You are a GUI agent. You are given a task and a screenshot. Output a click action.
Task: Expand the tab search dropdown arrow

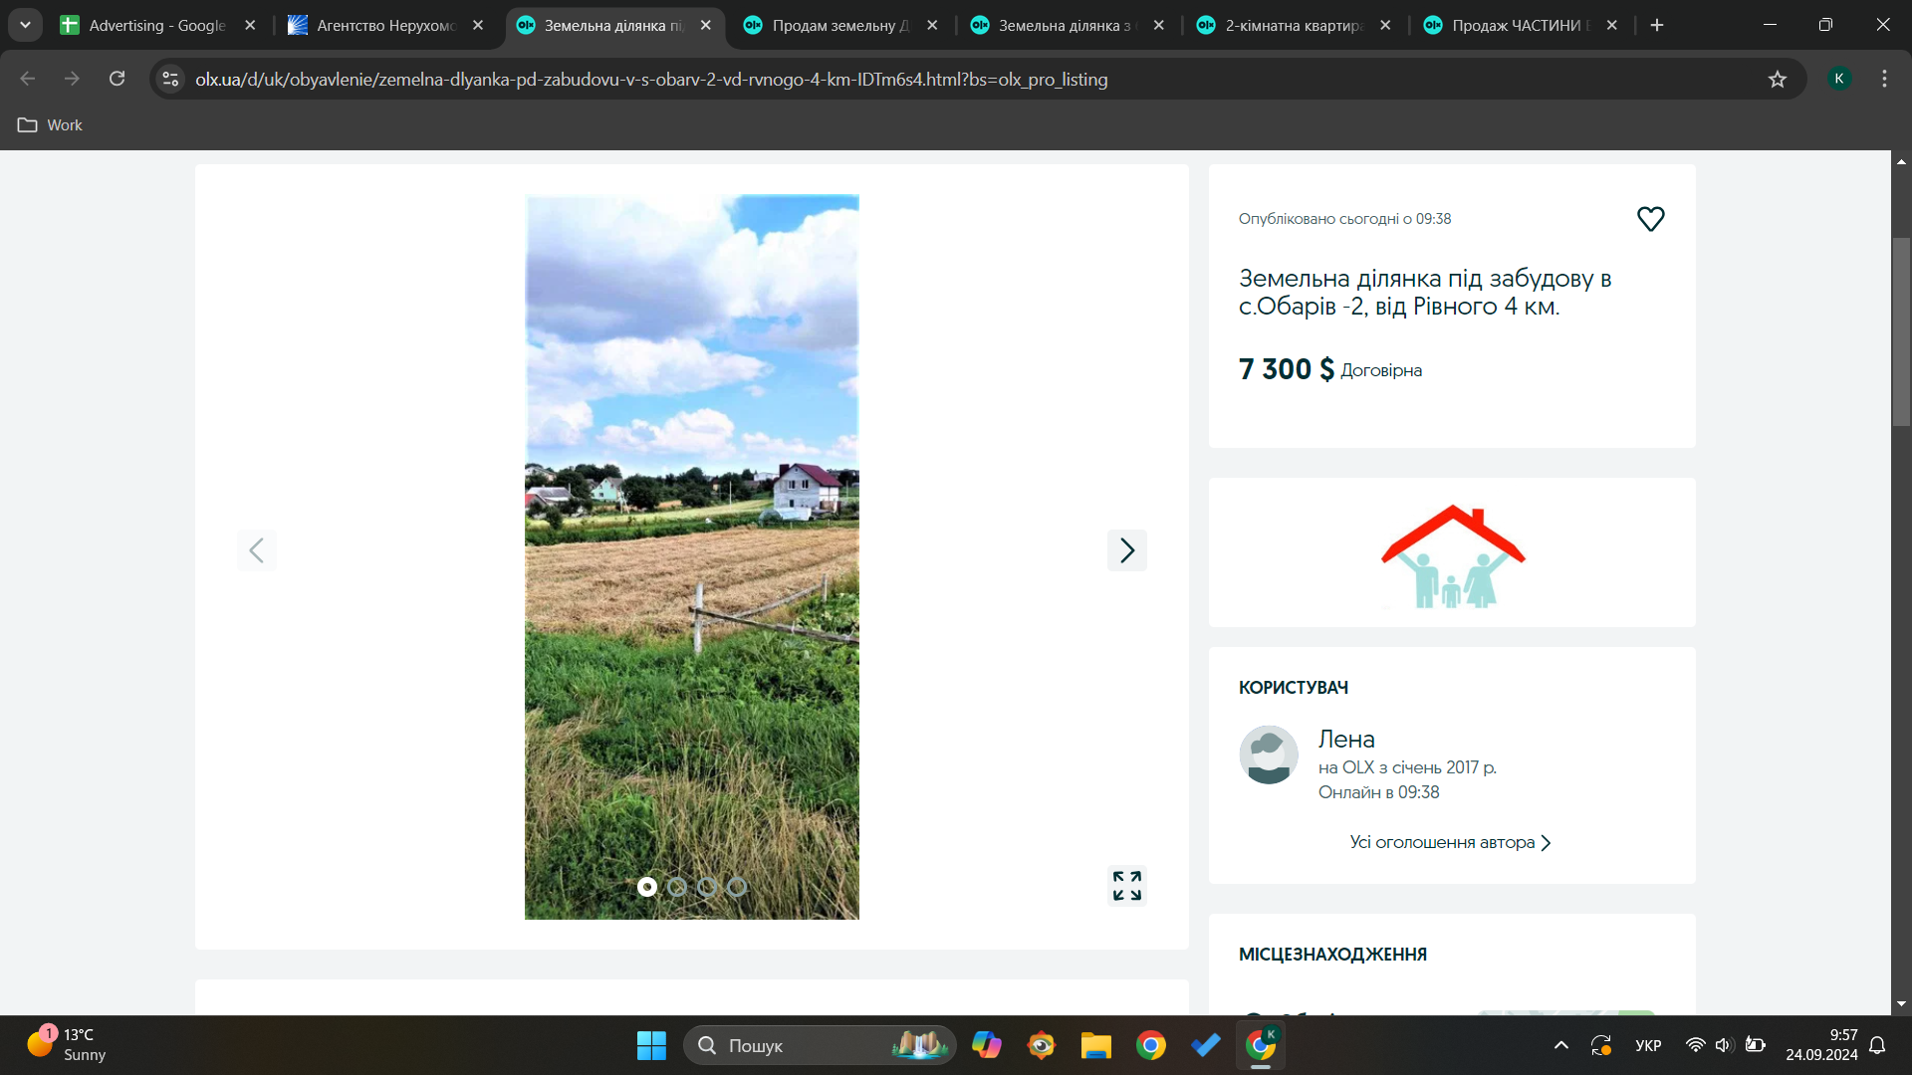[25, 25]
